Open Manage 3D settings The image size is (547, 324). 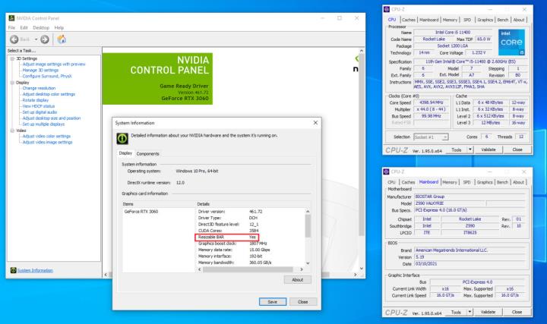tap(40, 70)
